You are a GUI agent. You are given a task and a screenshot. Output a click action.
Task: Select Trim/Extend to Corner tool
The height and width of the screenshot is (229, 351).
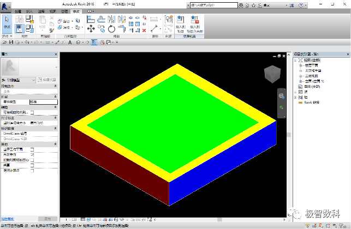coord(122,28)
